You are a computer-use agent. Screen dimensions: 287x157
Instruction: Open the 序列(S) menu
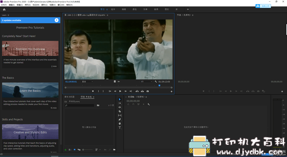pos(28,5)
